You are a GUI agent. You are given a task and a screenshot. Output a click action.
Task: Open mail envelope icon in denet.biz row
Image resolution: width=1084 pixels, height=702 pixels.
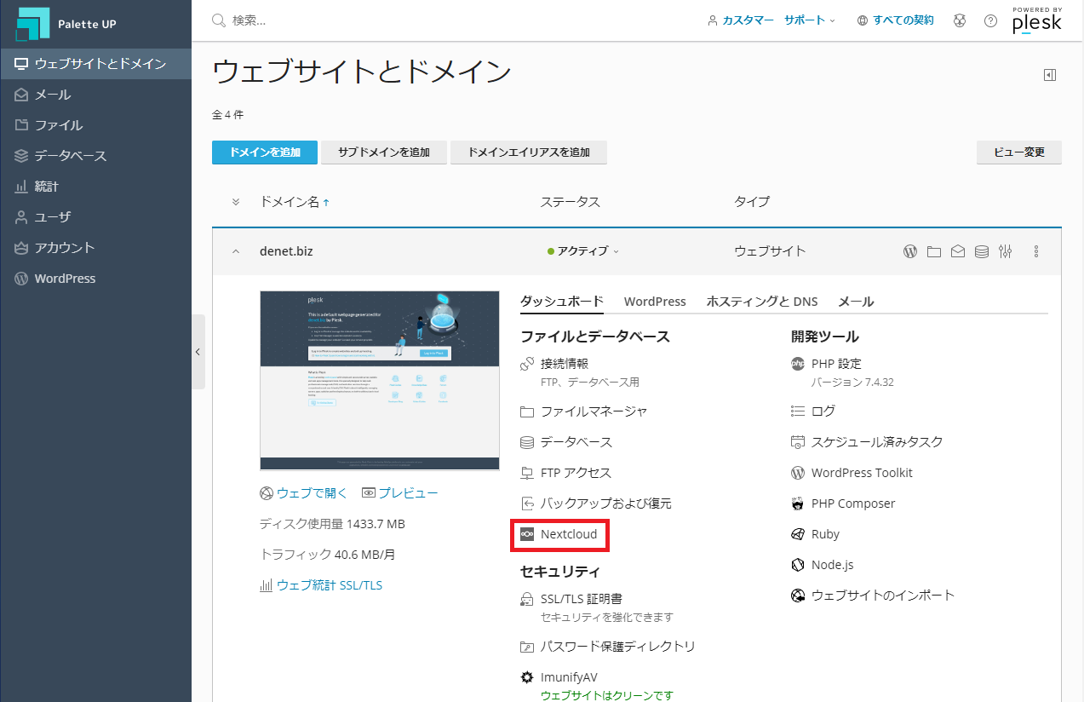point(958,251)
